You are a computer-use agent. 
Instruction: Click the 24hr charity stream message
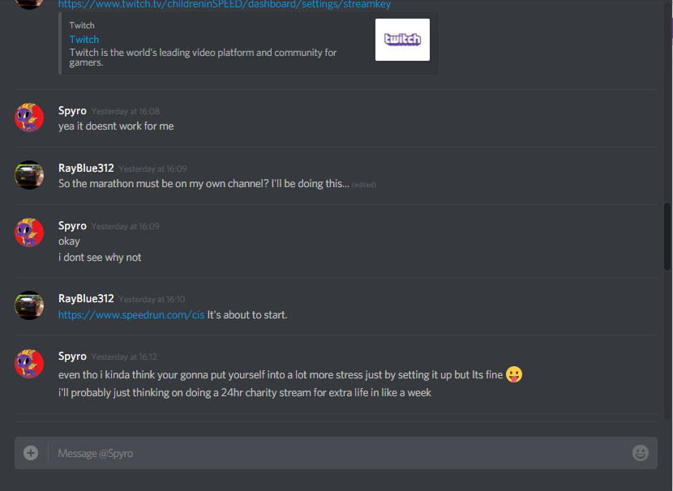click(245, 393)
